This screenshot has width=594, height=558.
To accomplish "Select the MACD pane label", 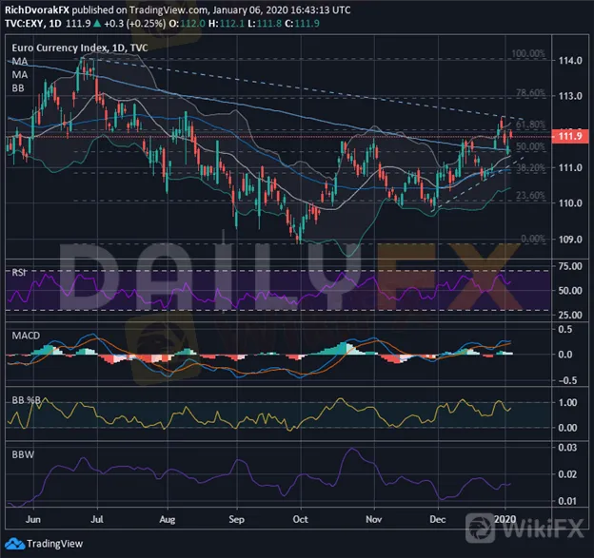I will tap(26, 336).
